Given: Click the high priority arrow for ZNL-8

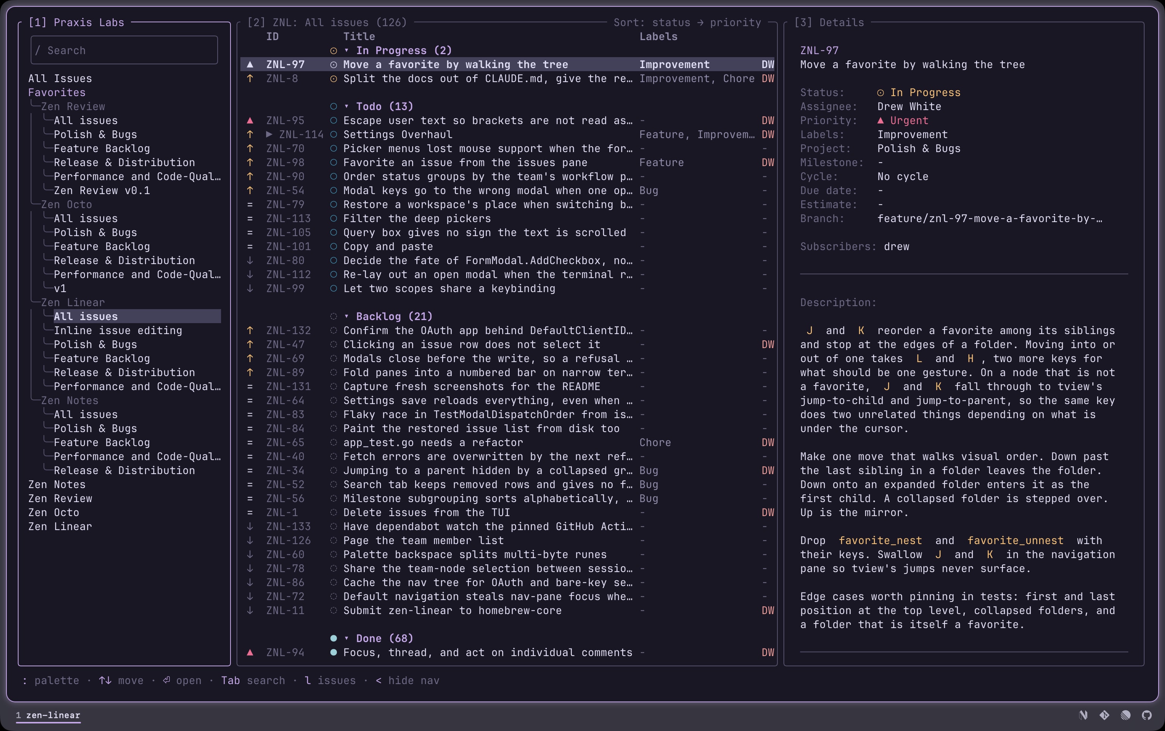Looking at the screenshot, I should click(x=250, y=78).
